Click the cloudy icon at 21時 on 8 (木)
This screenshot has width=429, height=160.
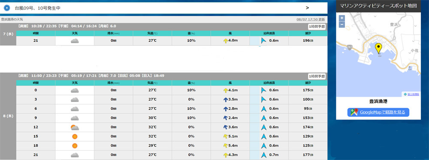(x=74, y=155)
